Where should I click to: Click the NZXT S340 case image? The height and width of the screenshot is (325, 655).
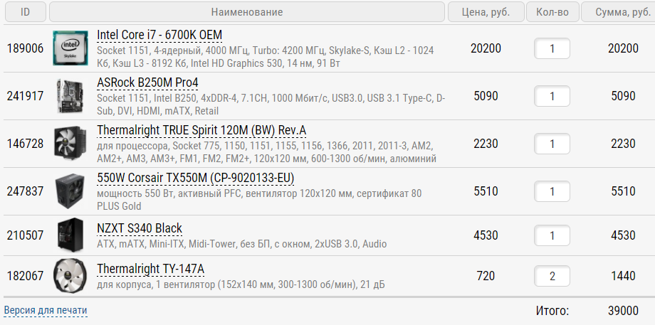click(70, 235)
